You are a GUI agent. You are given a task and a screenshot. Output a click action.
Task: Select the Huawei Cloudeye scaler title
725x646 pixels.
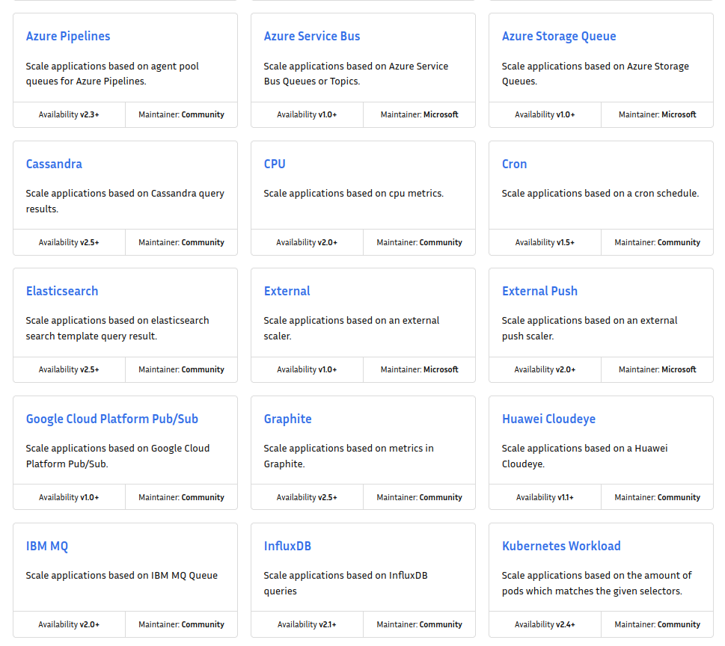[x=549, y=419]
